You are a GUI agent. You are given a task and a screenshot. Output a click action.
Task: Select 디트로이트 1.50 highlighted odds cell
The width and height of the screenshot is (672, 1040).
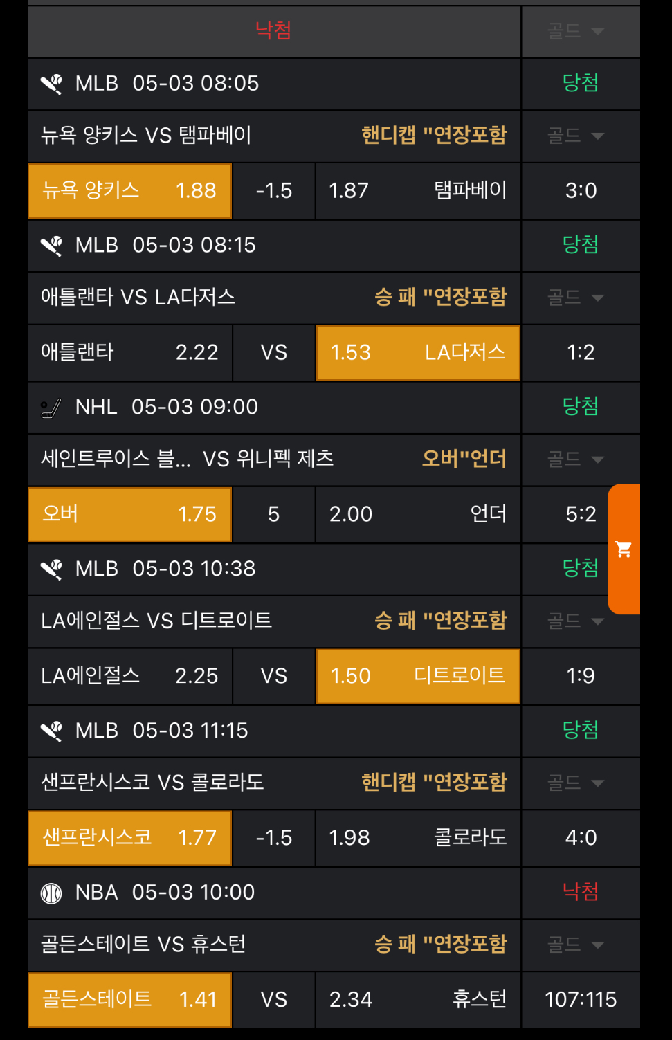tap(418, 676)
